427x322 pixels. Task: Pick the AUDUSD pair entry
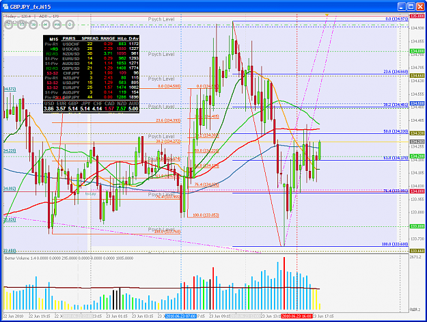[71, 64]
